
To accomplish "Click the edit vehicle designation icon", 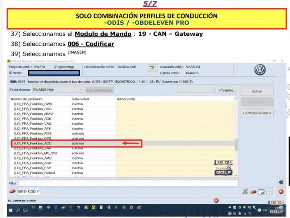I will pyautogui.click(x=152, y=68).
